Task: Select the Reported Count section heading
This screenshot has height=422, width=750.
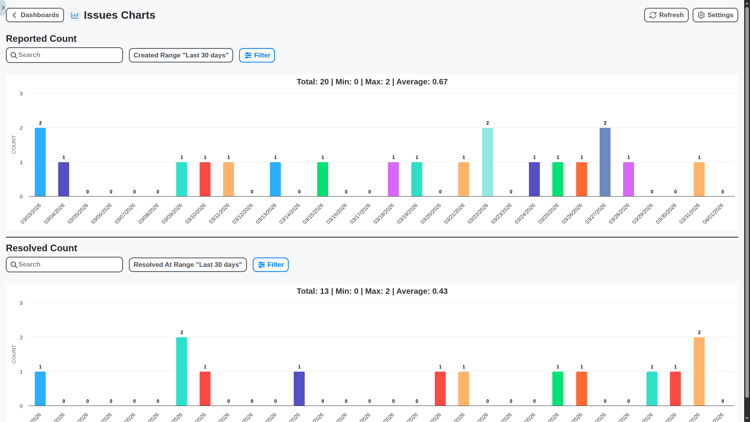Action: tap(41, 38)
